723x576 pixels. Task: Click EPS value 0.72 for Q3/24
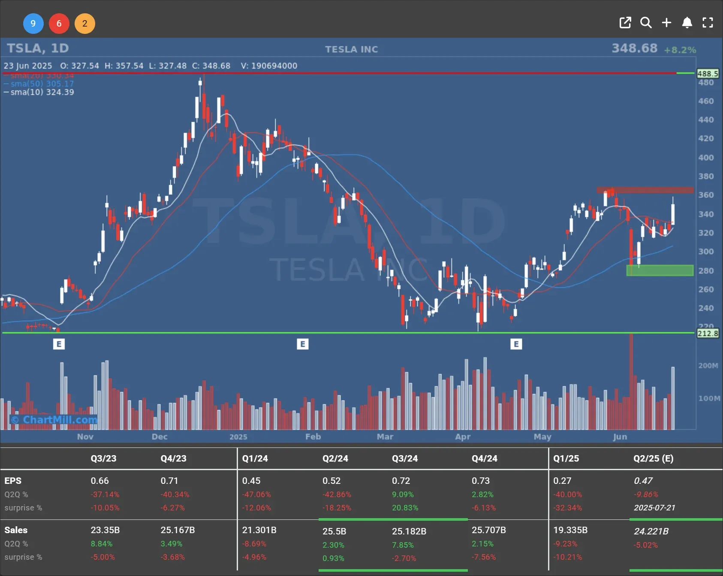click(401, 481)
